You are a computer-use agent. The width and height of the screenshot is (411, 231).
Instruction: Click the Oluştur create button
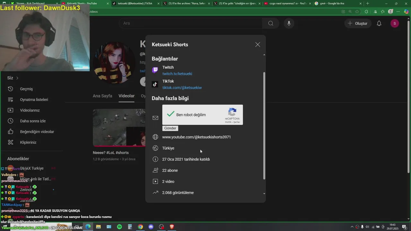pyautogui.click(x=358, y=23)
